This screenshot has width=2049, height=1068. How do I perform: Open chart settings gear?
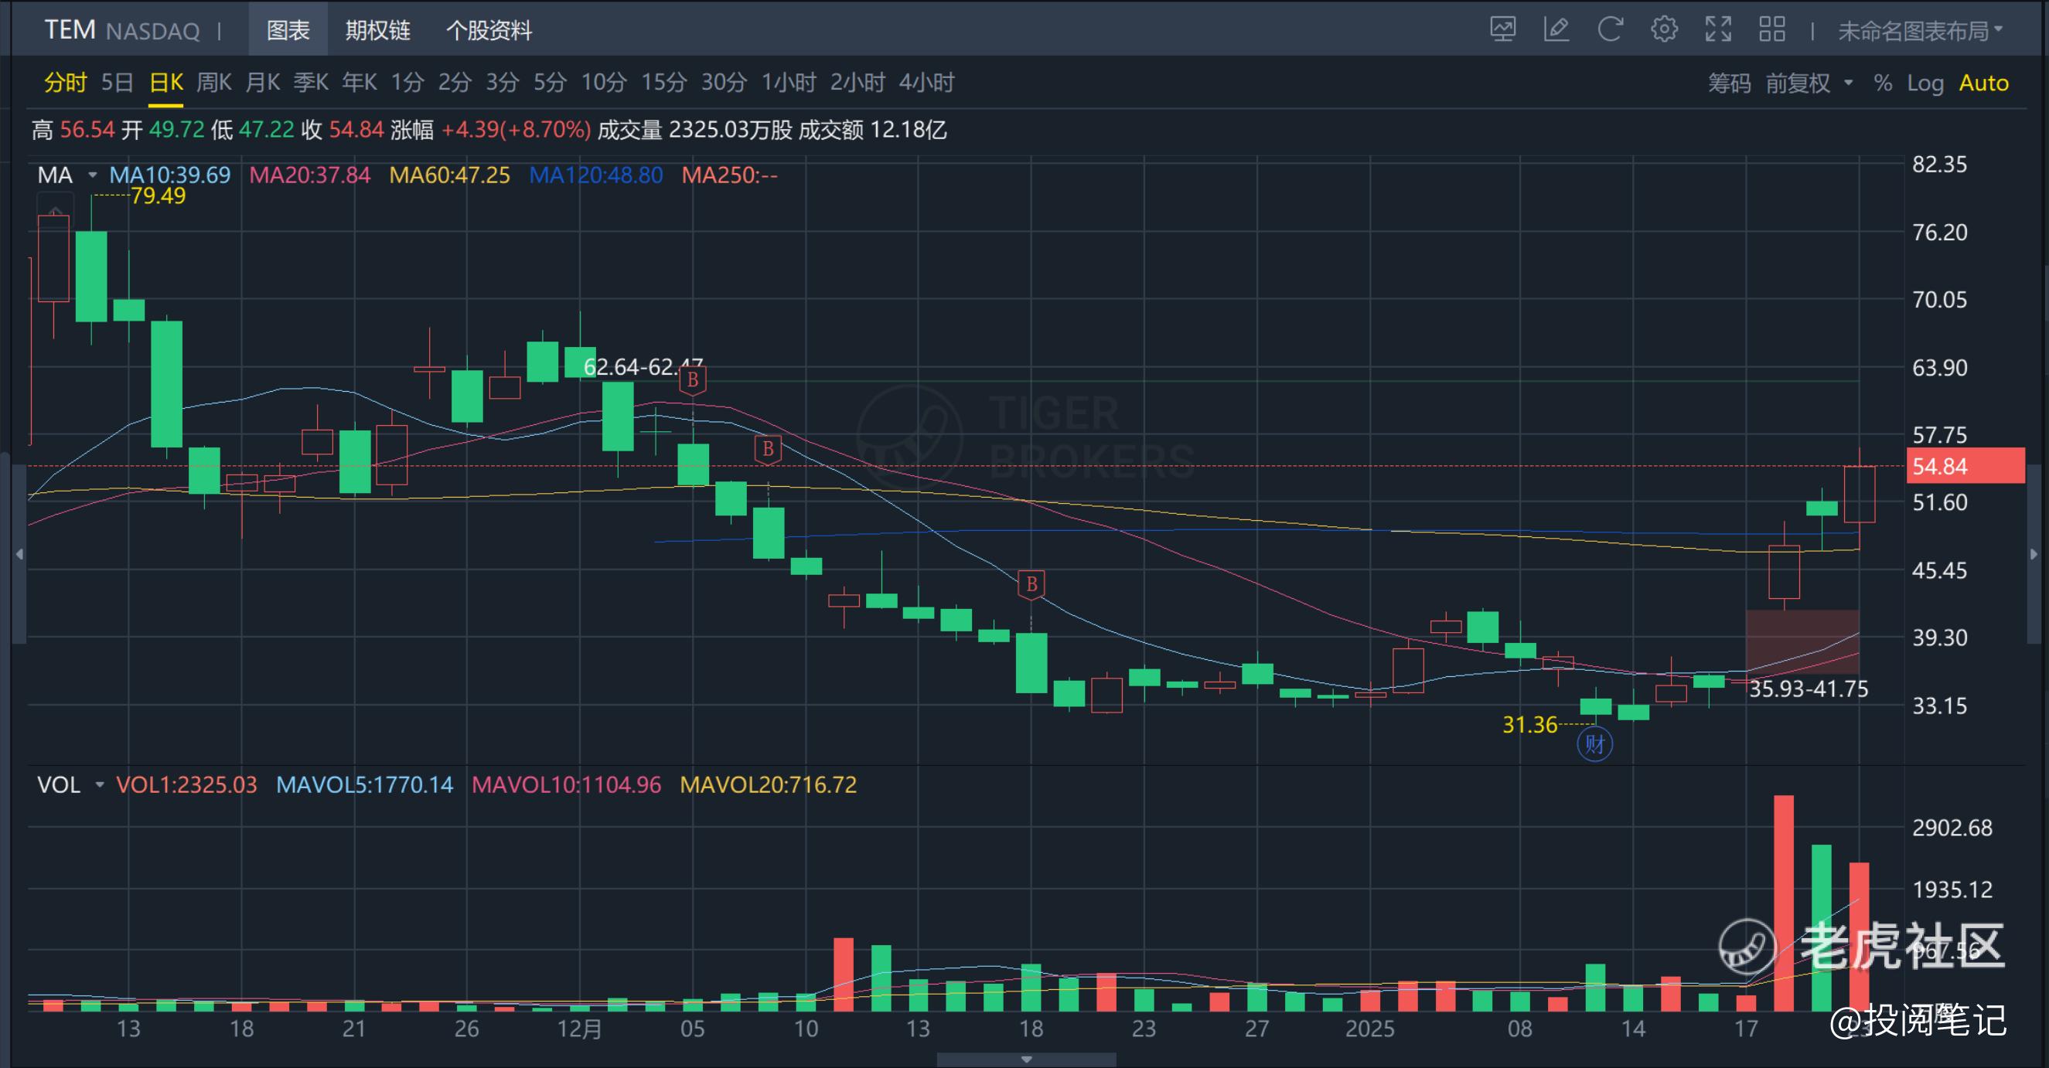pyautogui.click(x=1664, y=30)
